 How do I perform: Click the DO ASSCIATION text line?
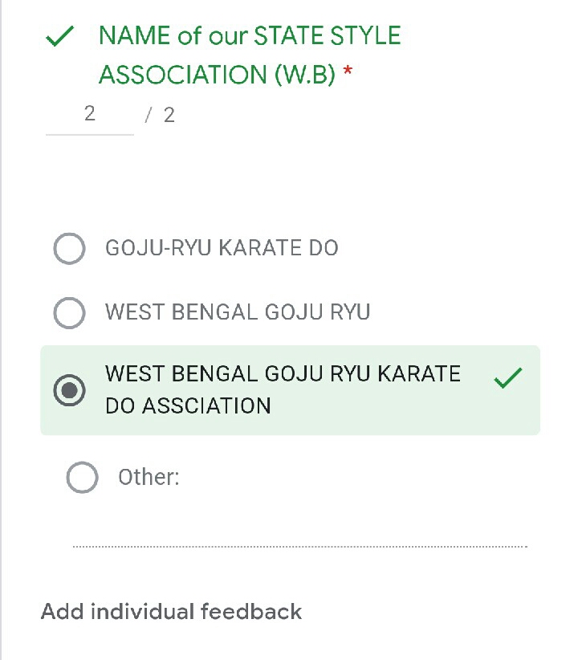[x=188, y=405]
